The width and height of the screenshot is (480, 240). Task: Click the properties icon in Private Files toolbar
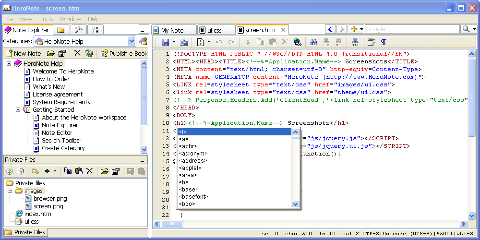pyautogui.click(x=115, y=171)
